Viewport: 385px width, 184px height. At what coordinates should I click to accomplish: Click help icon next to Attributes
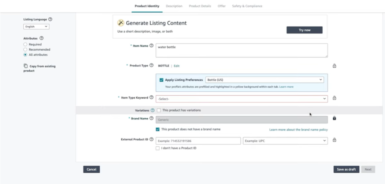[41, 38]
